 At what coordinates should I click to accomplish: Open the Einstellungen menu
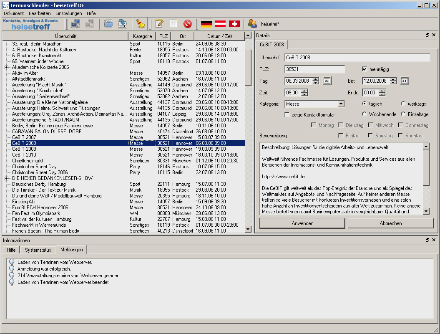tap(69, 13)
